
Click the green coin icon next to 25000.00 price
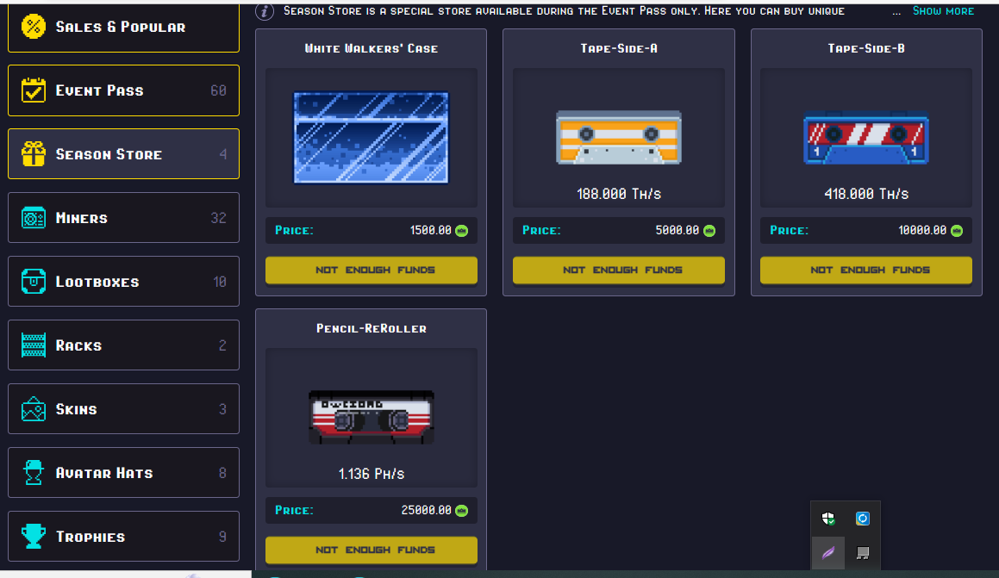tap(462, 510)
